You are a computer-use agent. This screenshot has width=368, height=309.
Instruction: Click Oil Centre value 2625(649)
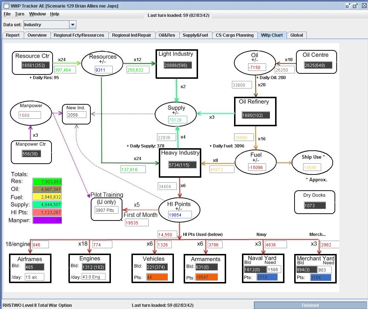318,65
